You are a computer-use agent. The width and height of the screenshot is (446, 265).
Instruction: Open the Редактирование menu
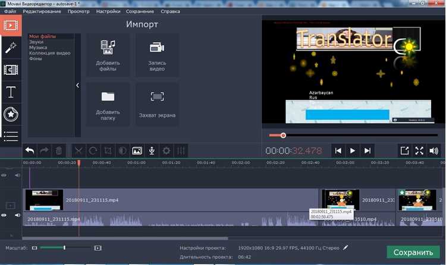(42, 11)
